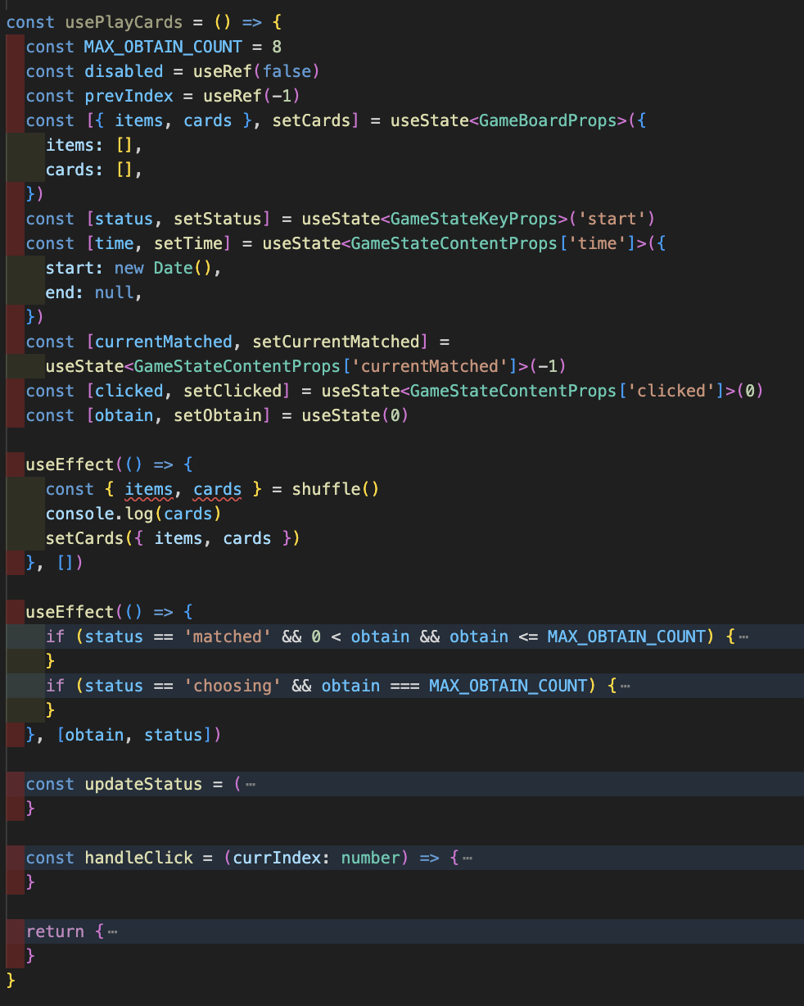Expand the folded 'matched' if block ellipsis
This screenshot has height=1006, width=804.
pyautogui.click(x=743, y=637)
